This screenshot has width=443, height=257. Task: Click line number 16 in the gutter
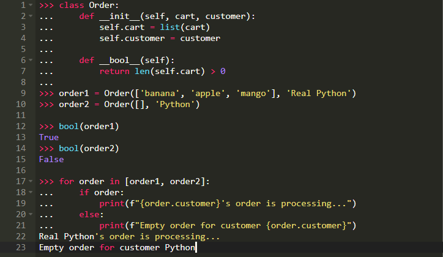(21, 170)
